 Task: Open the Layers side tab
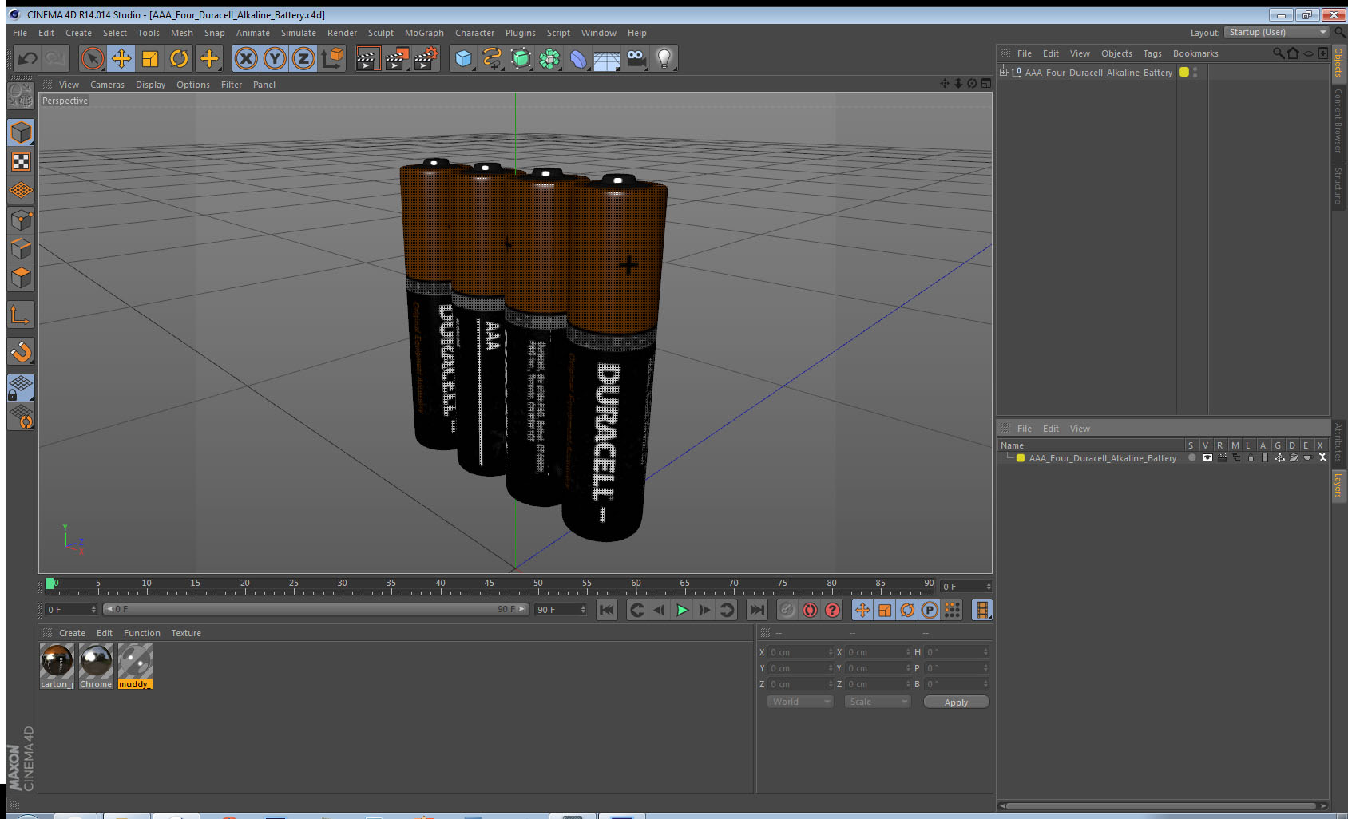pyautogui.click(x=1338, y=485)
